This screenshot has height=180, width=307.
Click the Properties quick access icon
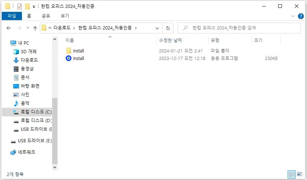[19, 6]
